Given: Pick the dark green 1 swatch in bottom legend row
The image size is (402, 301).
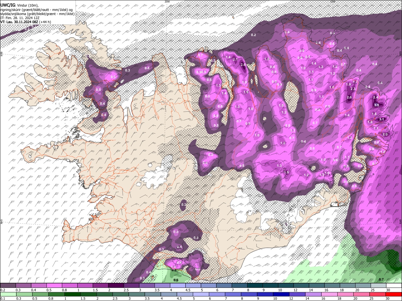Looking at the screenshot, I should [x=73, y=294].
